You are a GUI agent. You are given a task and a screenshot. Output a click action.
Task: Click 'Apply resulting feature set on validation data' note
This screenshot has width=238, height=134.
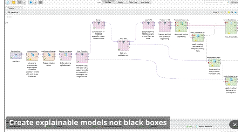(x=214, y=71)
